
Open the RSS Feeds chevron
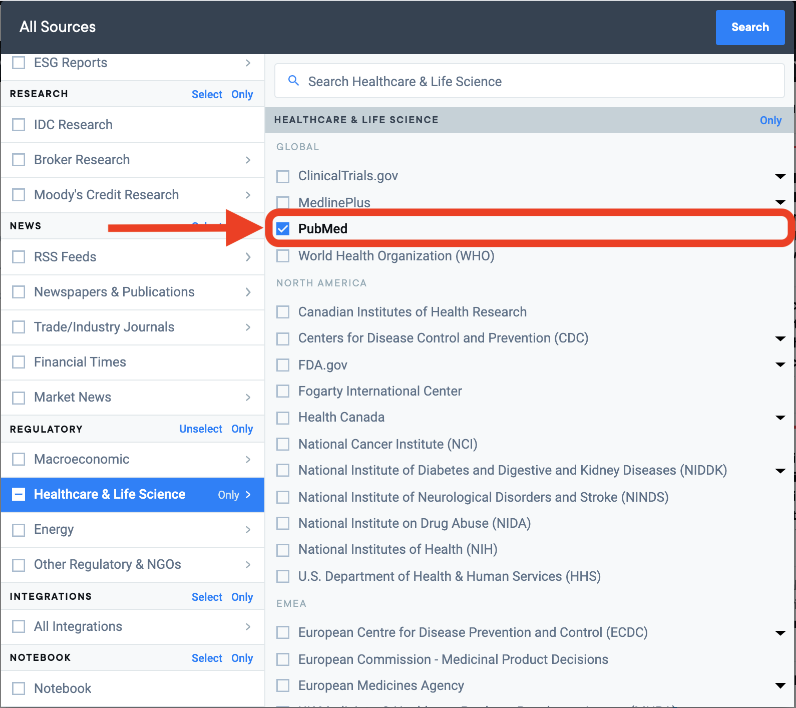pyautogui.click(x=248, y=257)
